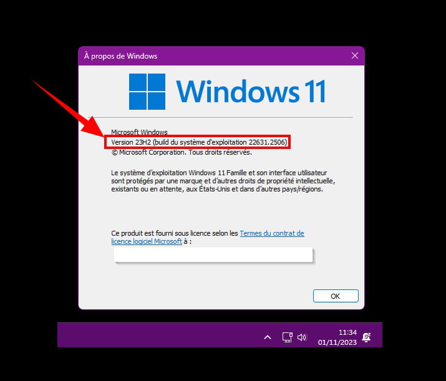Click the 01/11/2023 date in the taskbar

pyautogui.click(x=337, y=342)
